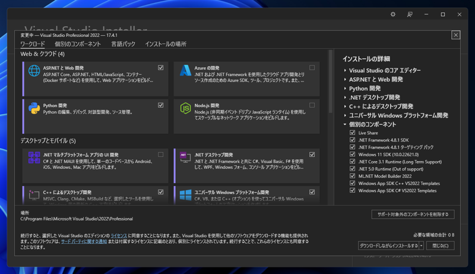Click the 閉じる(C) button
Viewport: 475px width, 274px height.
440,245
